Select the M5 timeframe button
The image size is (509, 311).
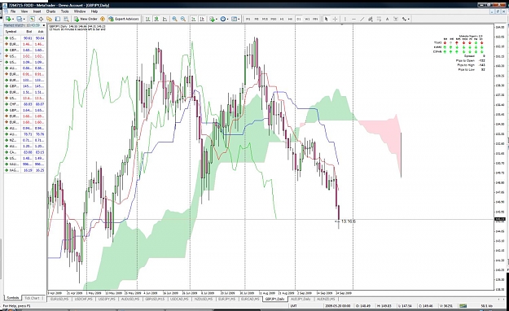coord(257,20)
